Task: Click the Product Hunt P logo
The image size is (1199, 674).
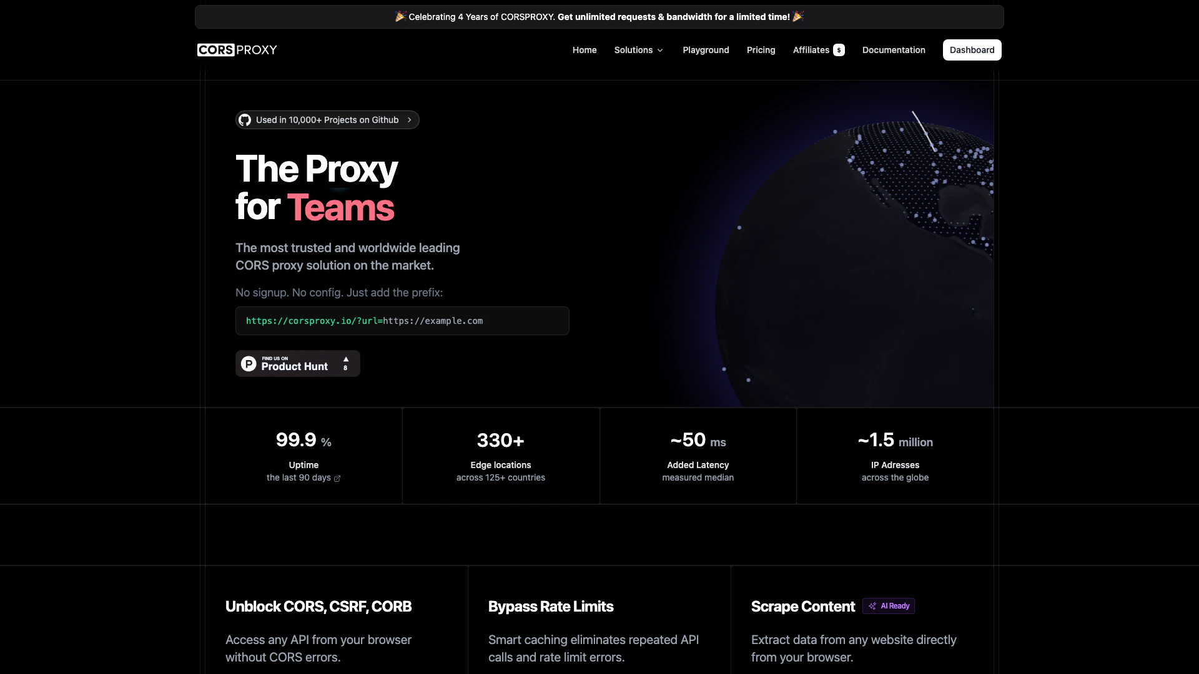Action: [249, 364]
